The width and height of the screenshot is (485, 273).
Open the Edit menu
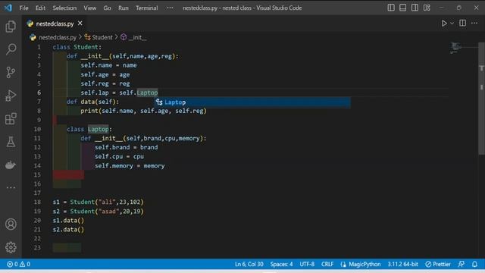tap(40, 8)
